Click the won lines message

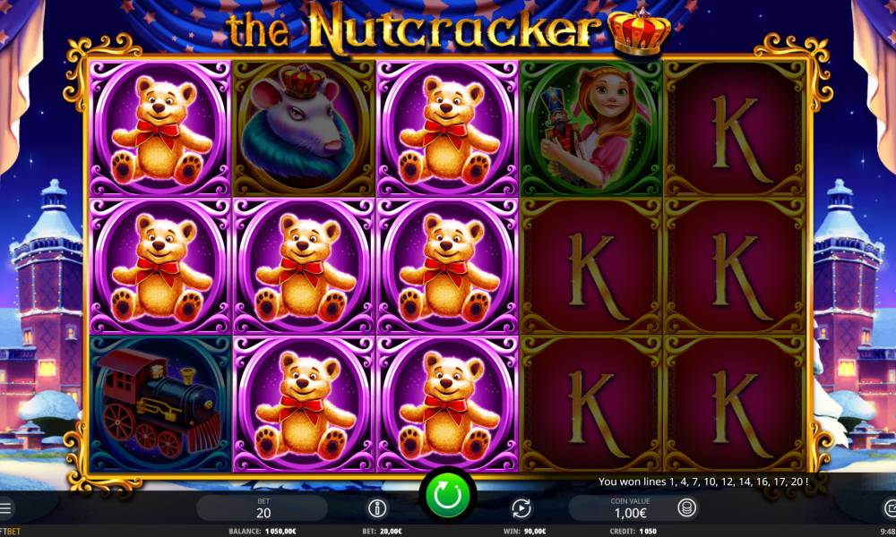[x=702, y=482]
